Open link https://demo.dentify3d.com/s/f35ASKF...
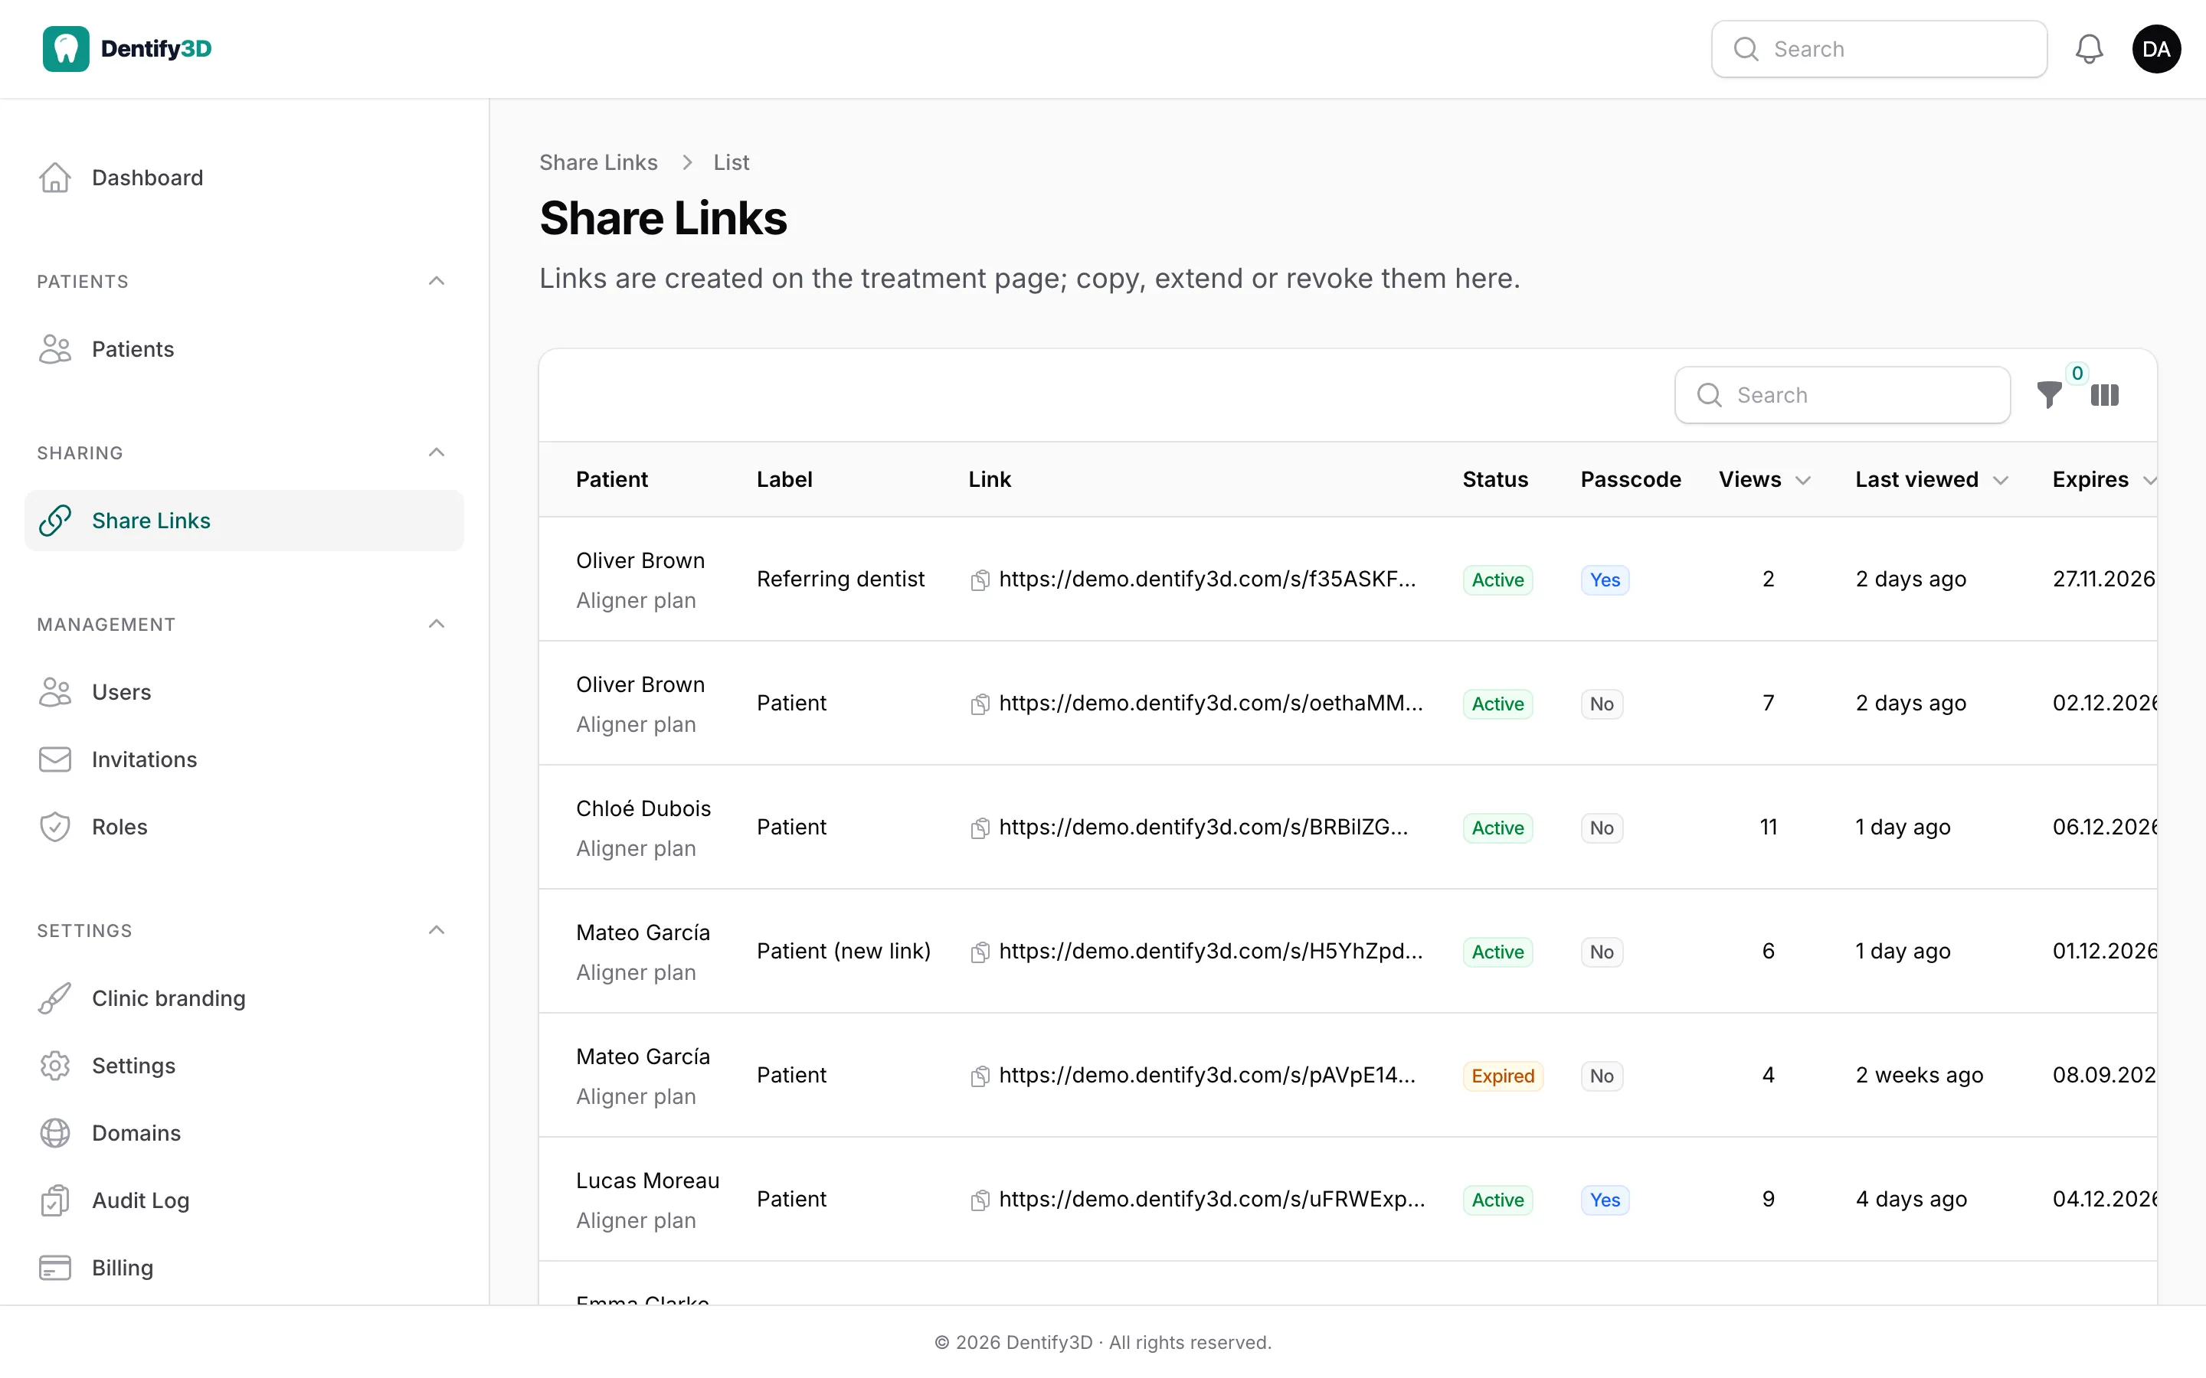The image size is (2206, 1378). click(1207, 579)
